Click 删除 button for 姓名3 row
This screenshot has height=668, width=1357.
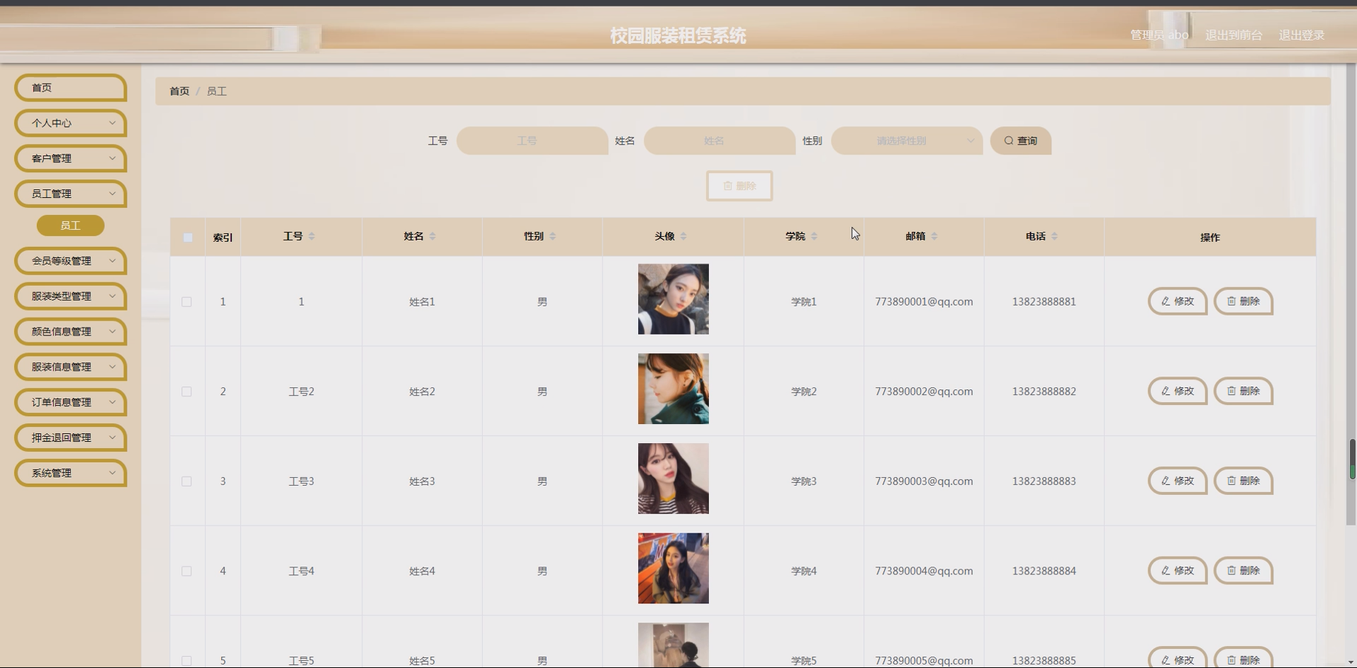tap(1243, 481)
